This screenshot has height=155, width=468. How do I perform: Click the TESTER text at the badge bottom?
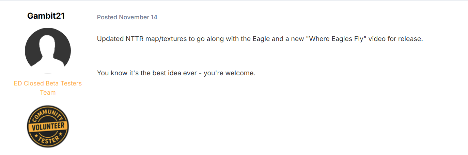click(x=48, y=138)
